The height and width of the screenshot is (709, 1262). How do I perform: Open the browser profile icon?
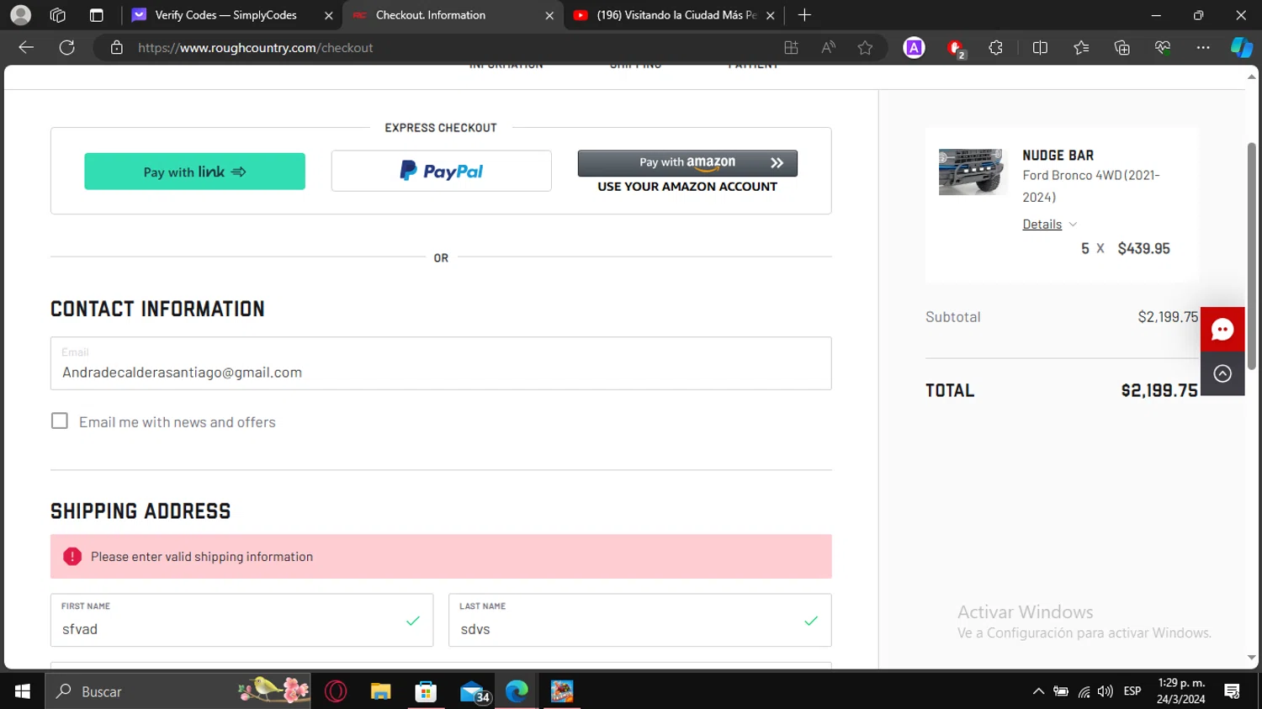click(x=21, y=15)
